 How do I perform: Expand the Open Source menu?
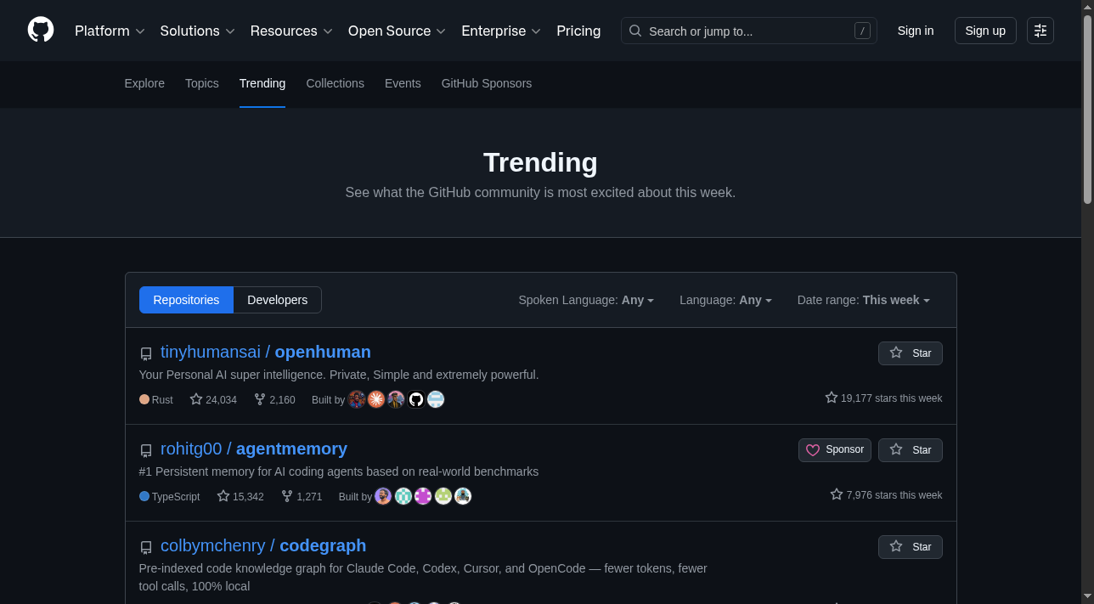point(397,31)
